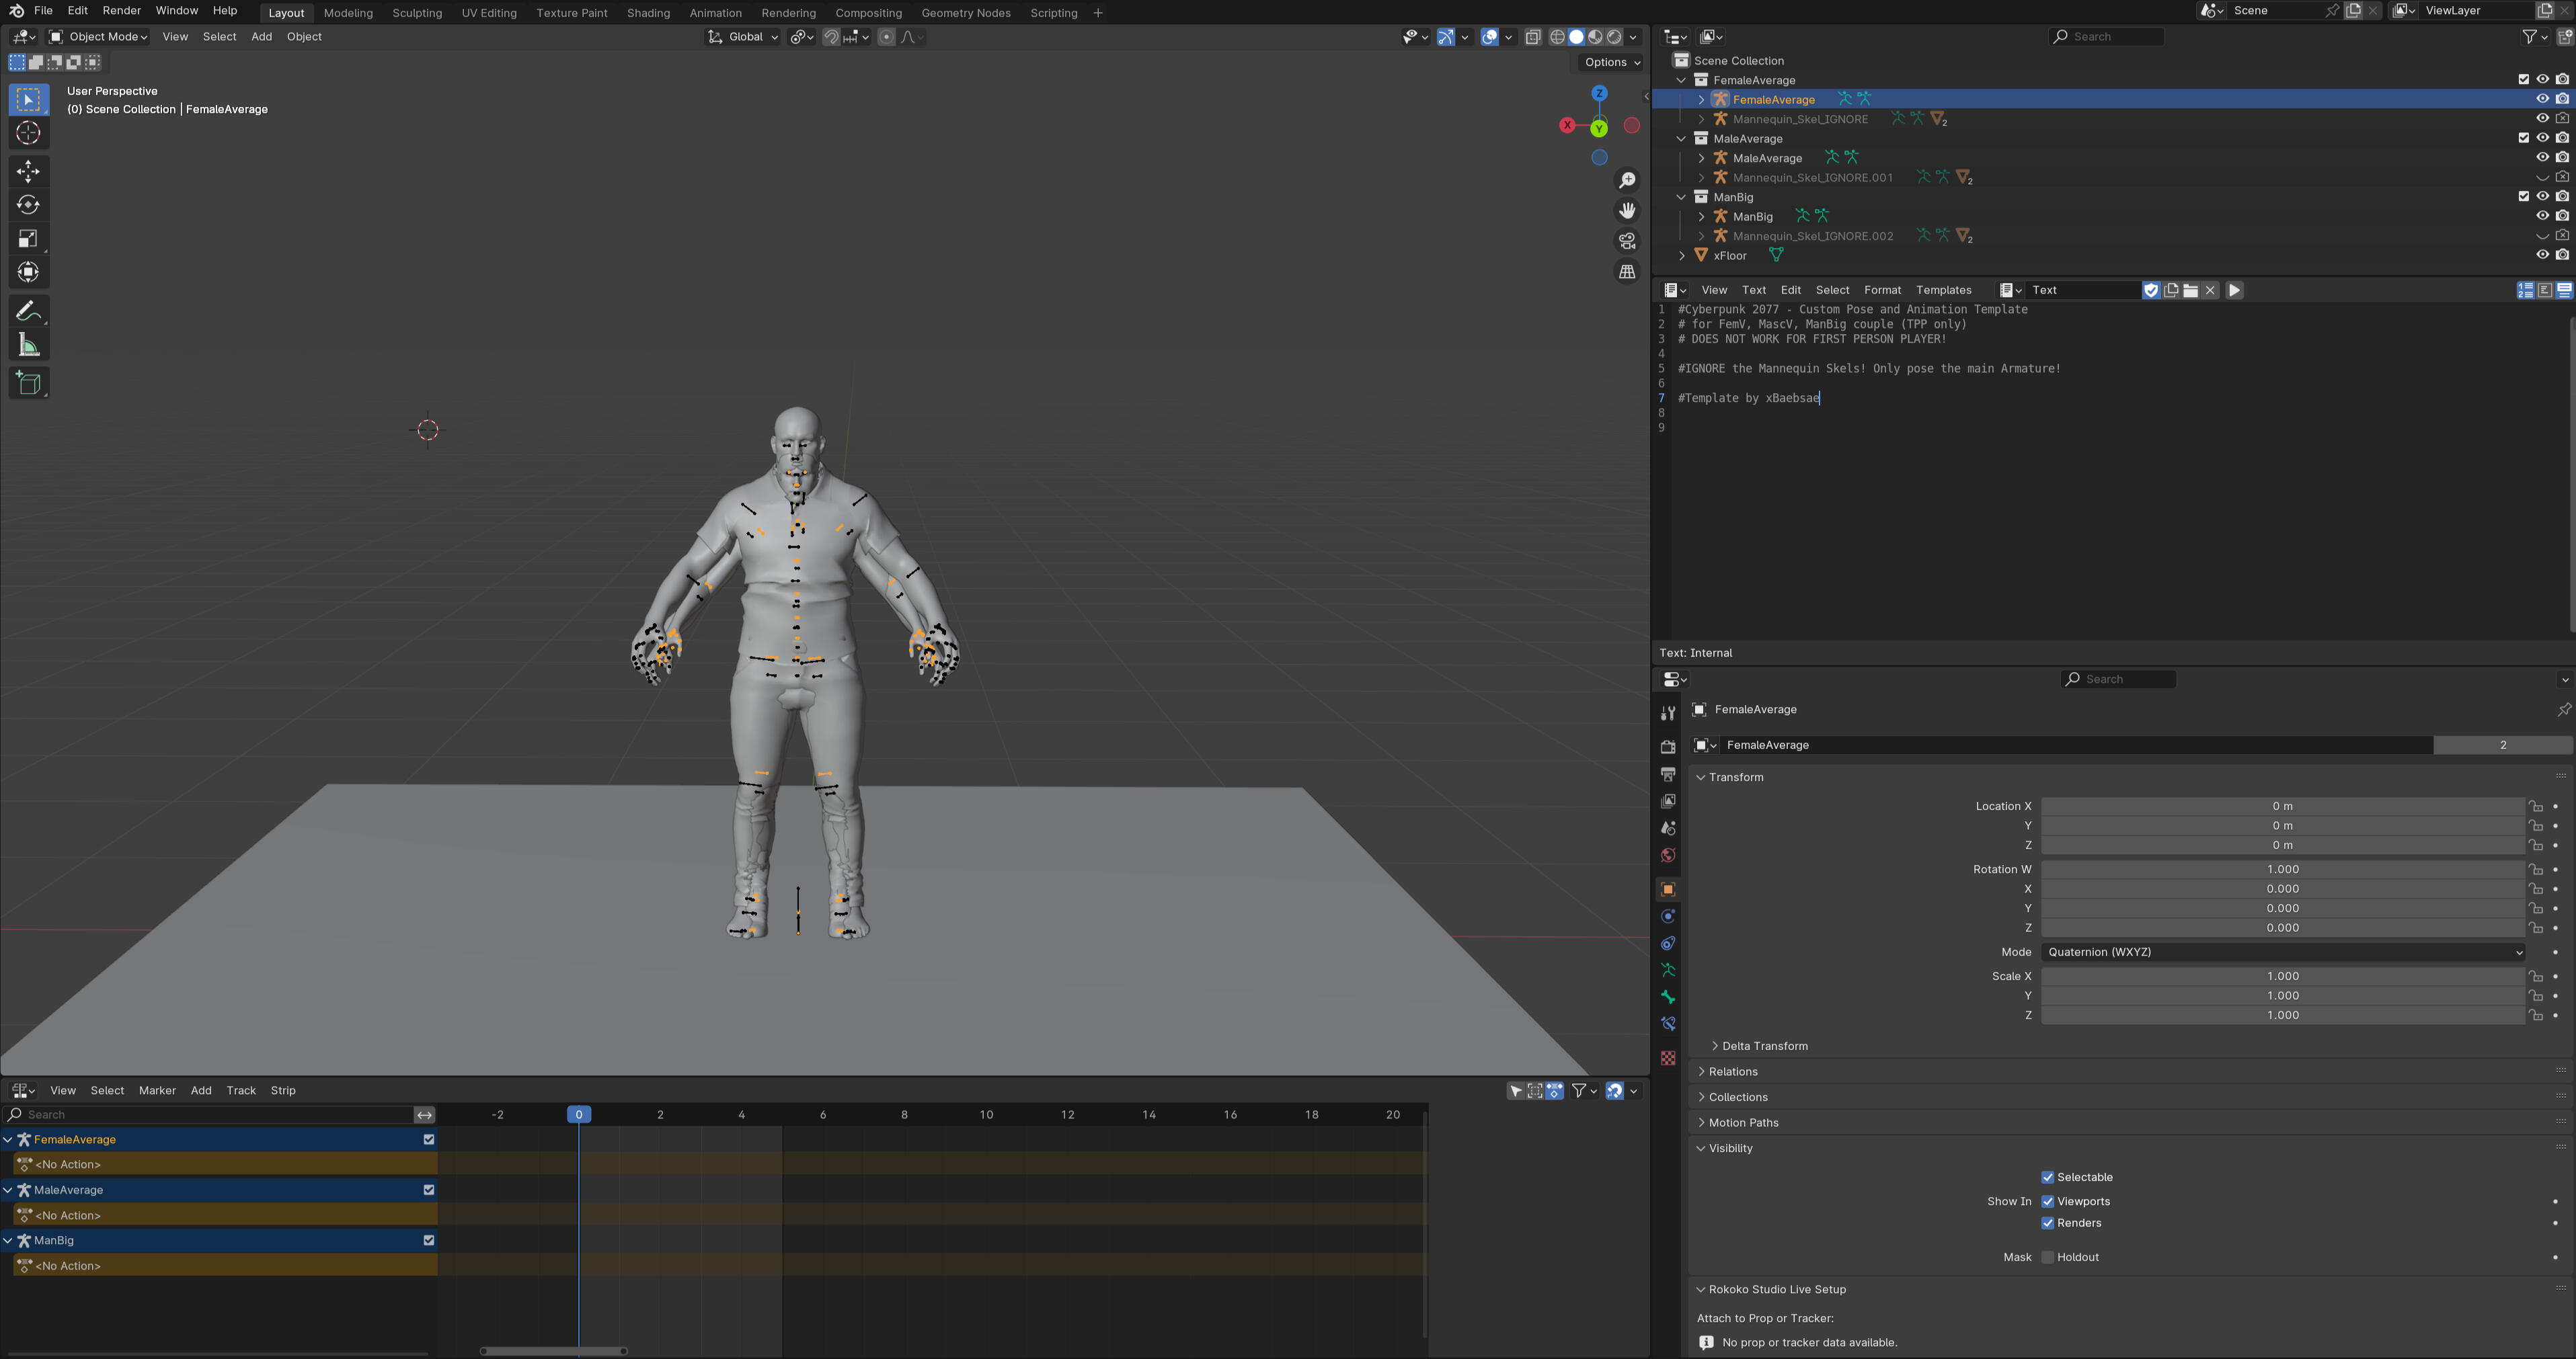Viewport: 2576px width, 1359px height.
Task: Mute the ManBig NLA track checkbox
Action: (x=429, y=1240)
